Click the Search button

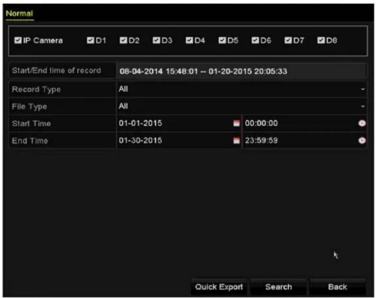[x=279, y=287]
